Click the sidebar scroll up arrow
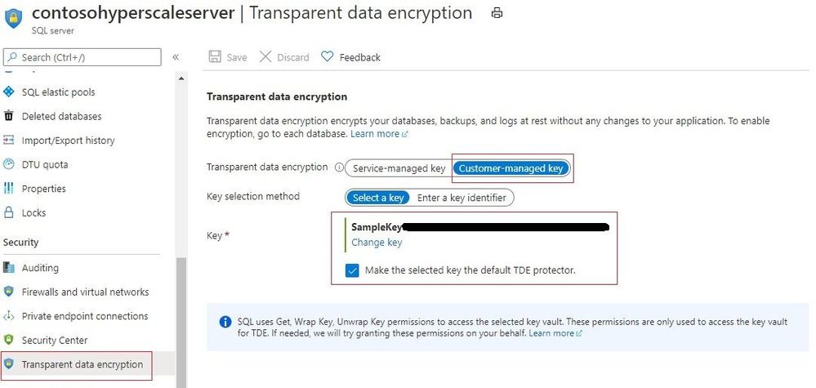The image size is (816, 388). pos(181,78)
